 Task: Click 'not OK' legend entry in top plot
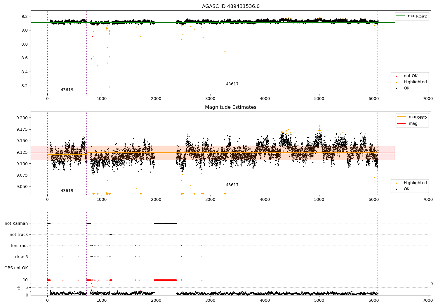coord(410,76)
